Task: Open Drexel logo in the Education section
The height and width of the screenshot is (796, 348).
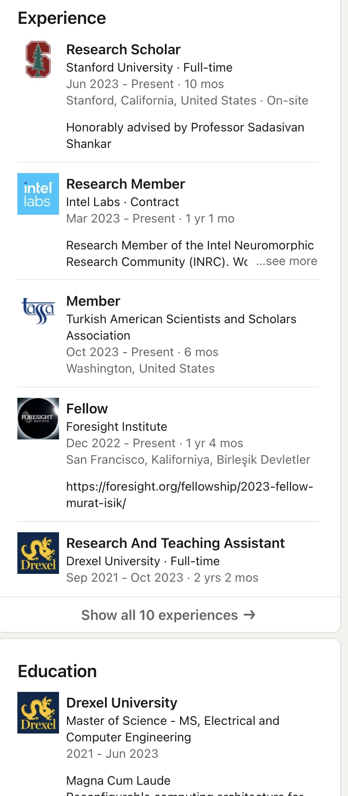Action: coord(38,713)
